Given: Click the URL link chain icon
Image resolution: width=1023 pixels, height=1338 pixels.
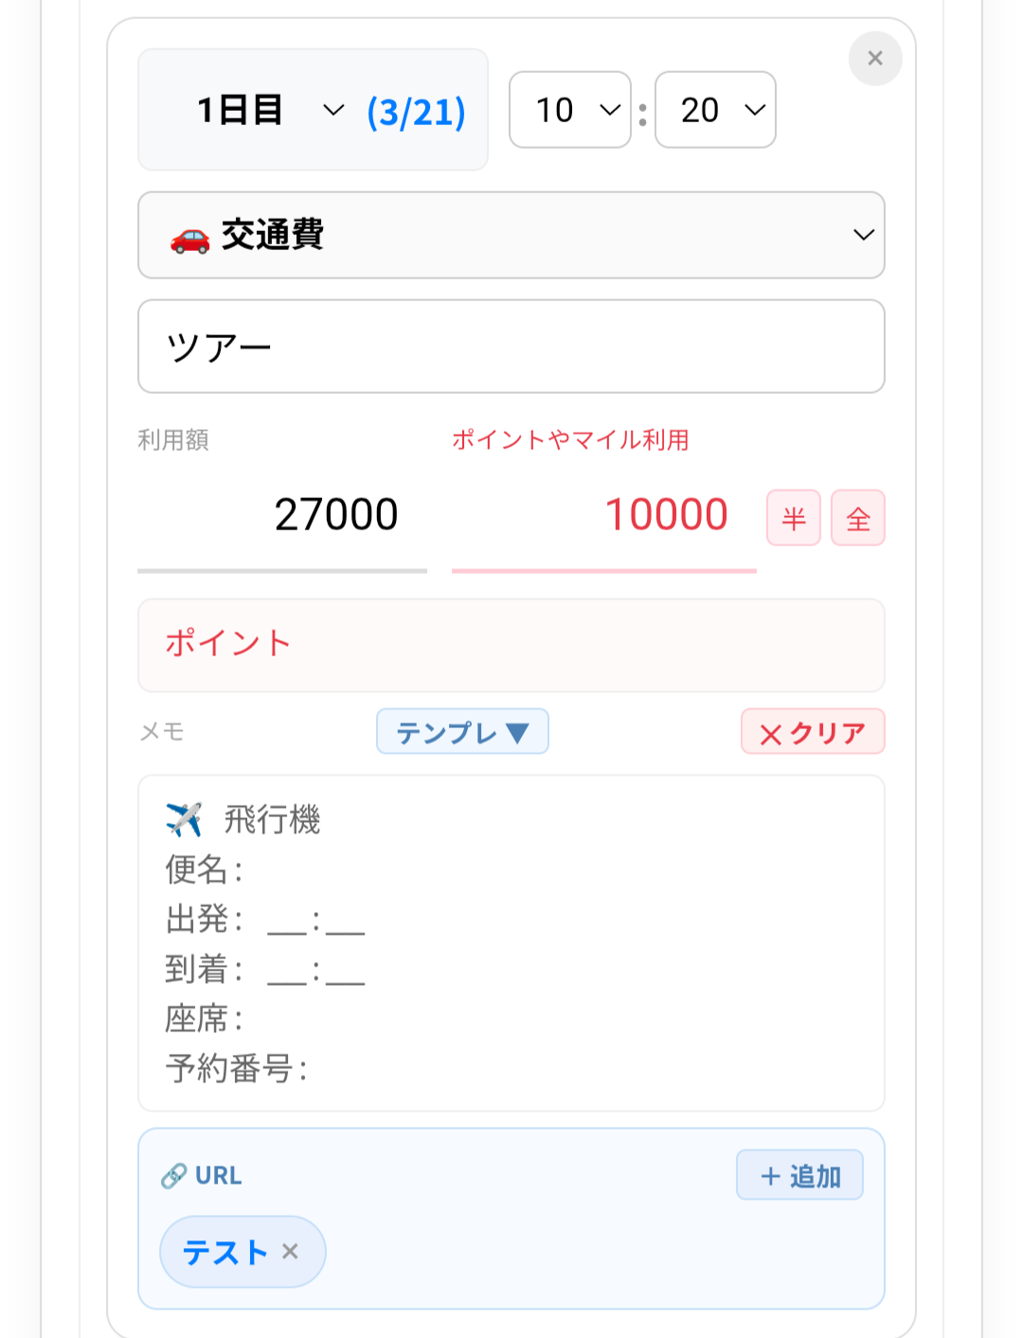Looking at the screenshot, I should [x=173, y=1176].
